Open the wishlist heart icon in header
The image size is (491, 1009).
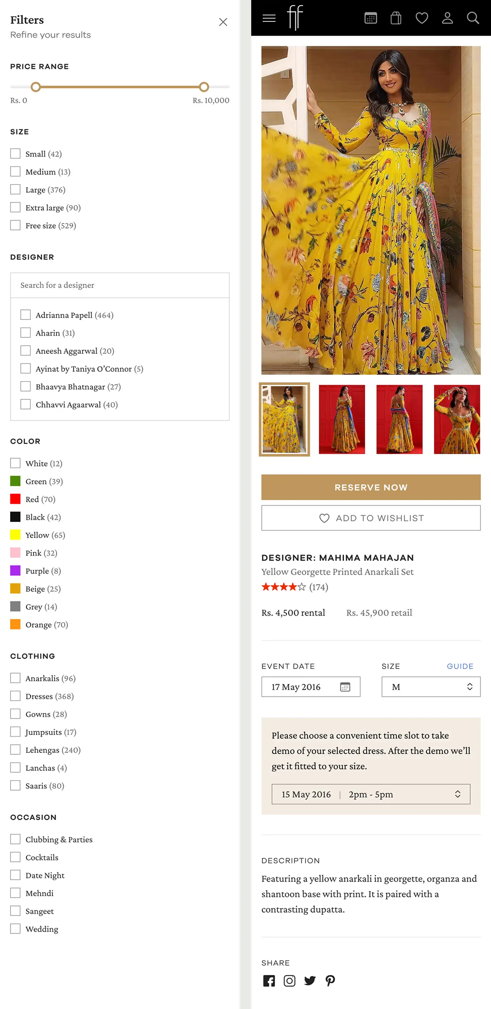tap(422, 18)
